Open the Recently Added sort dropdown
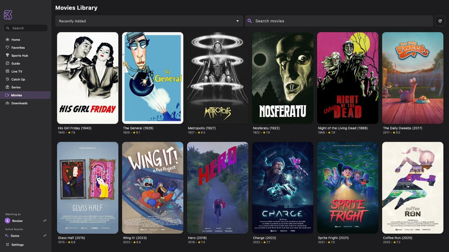449x252 pixels. click(149, 21)
